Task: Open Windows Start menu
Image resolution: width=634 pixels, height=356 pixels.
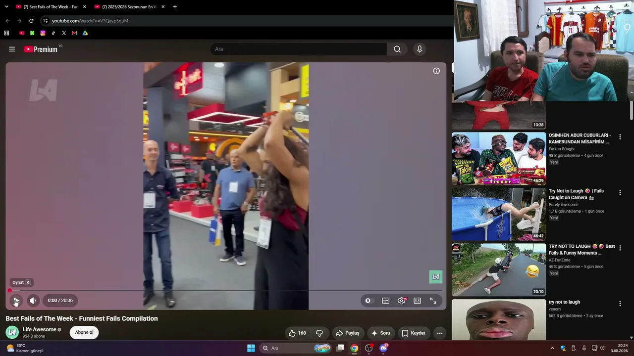Action: pyautogui.click(x=251, y=348)
